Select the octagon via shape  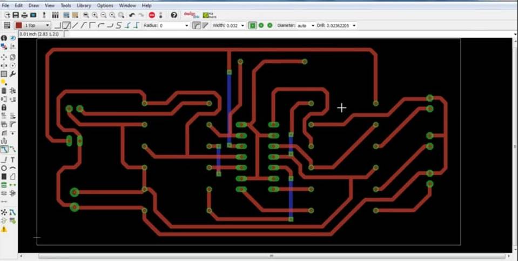point(270,25)
